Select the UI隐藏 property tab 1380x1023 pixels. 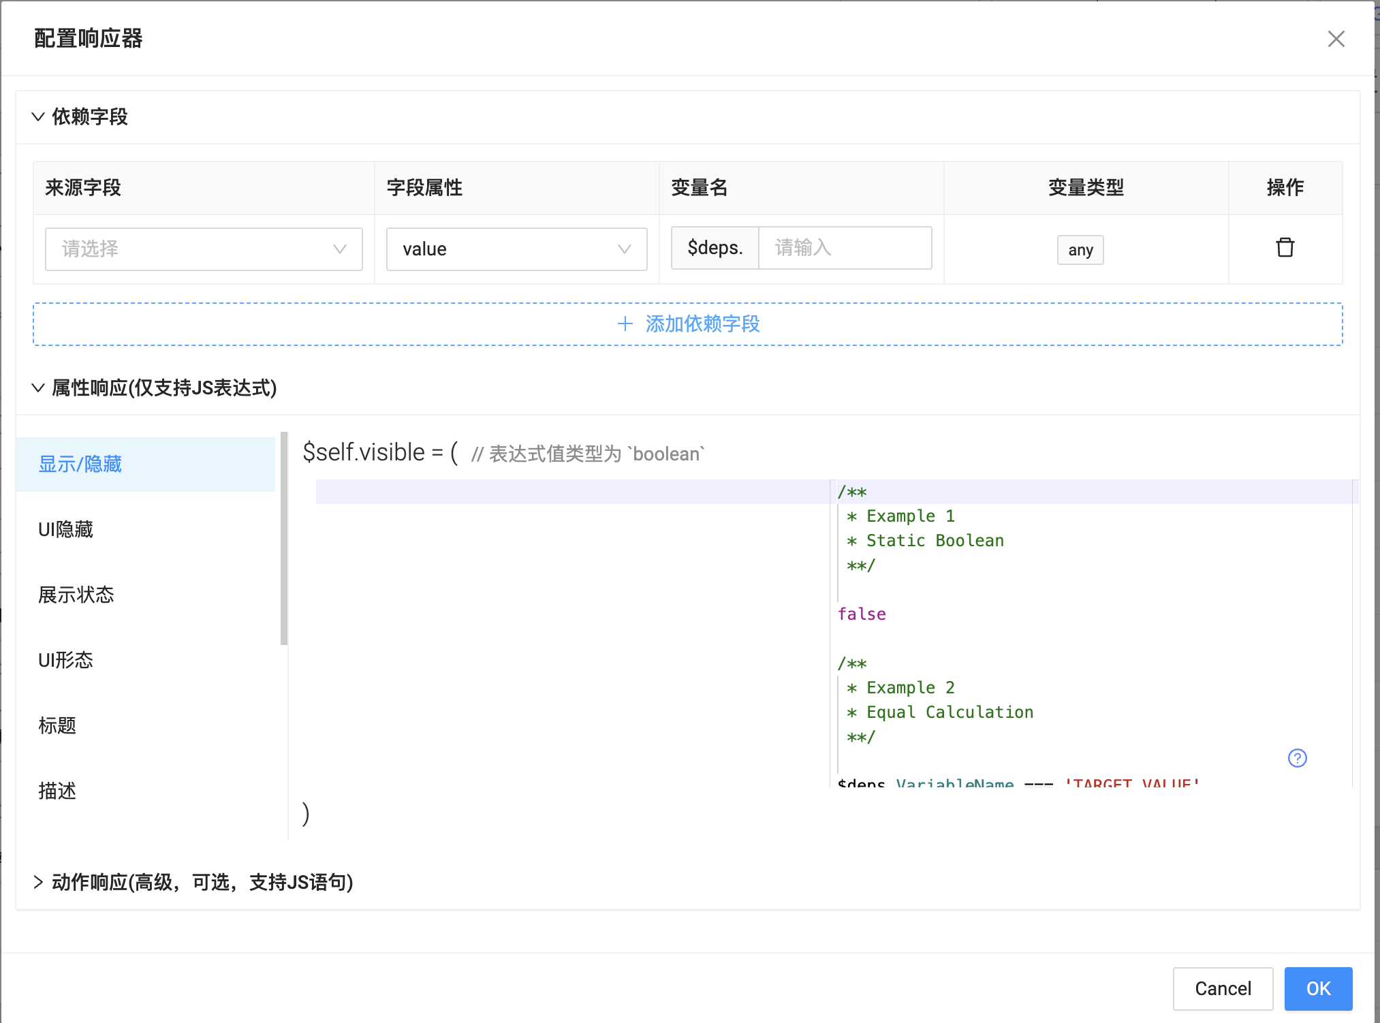146,530
